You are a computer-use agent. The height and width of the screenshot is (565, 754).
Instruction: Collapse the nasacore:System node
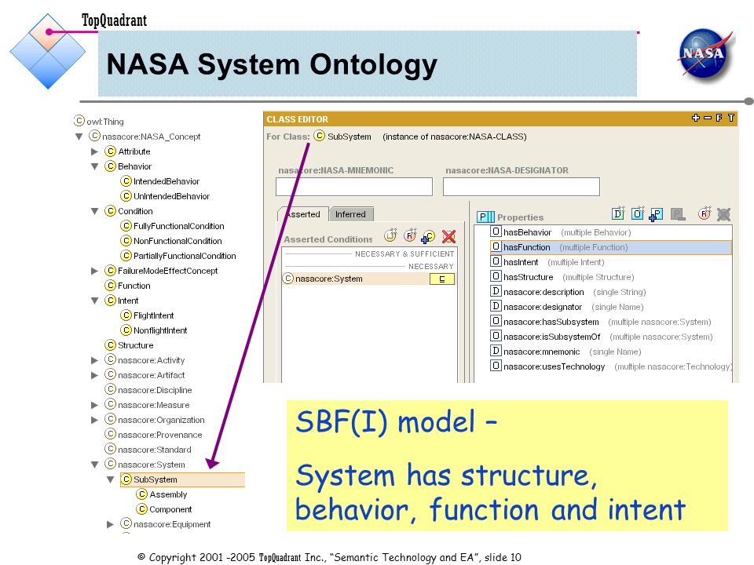tap(95, 465)
